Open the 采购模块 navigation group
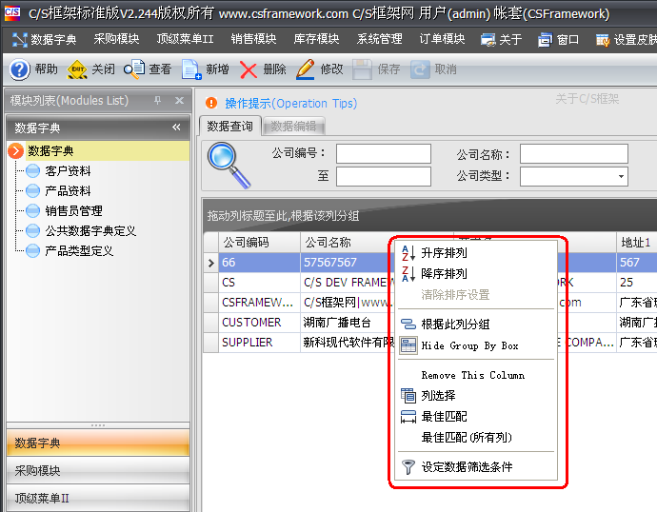This screenshot has width=657, height=512. tap(38, 470)
